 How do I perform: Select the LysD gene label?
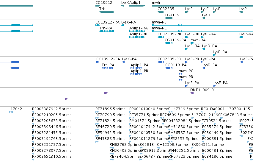tap(206, 15)
